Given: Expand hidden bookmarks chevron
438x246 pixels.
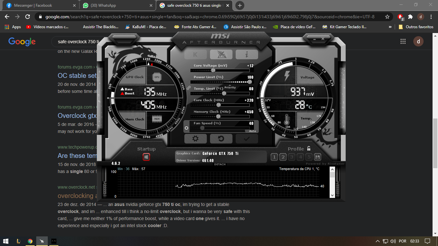Looking at the screenshot, I should pos(390,27).
